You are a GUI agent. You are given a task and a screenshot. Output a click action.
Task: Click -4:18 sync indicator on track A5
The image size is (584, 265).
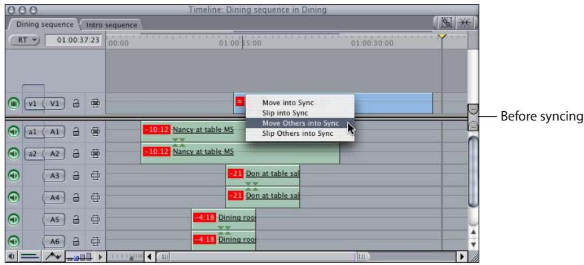tap(205, 217)
